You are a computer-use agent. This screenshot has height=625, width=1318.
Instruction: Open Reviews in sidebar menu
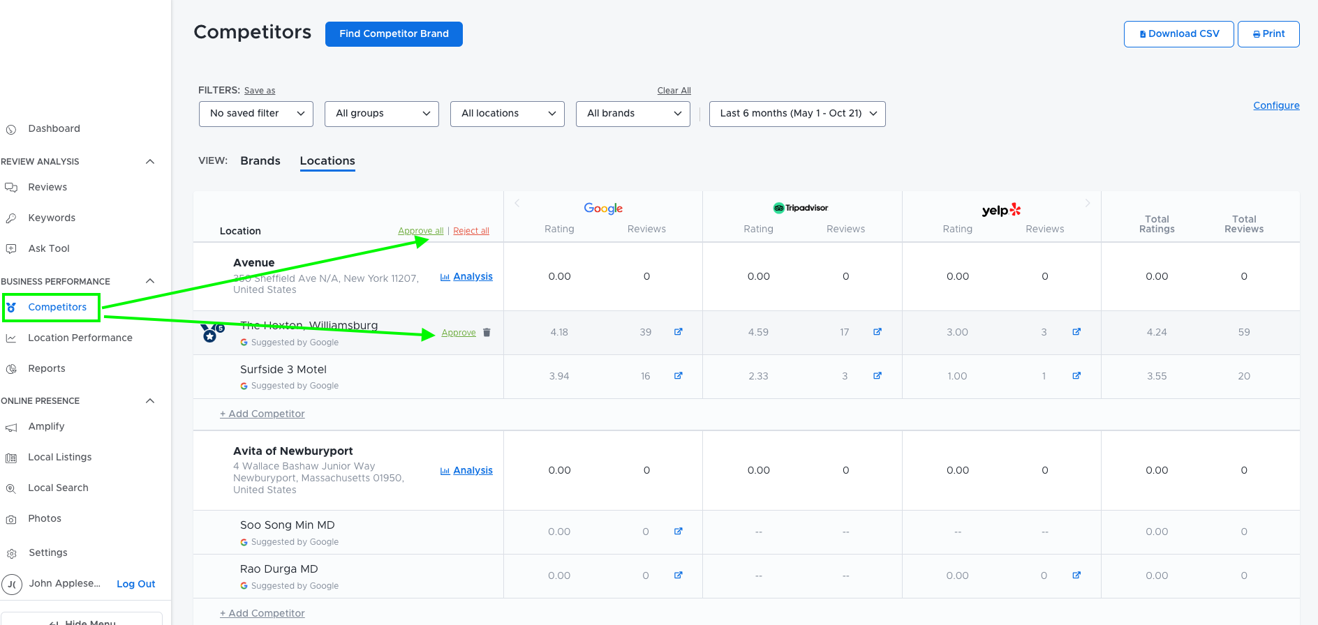click(x=47, y=187)
